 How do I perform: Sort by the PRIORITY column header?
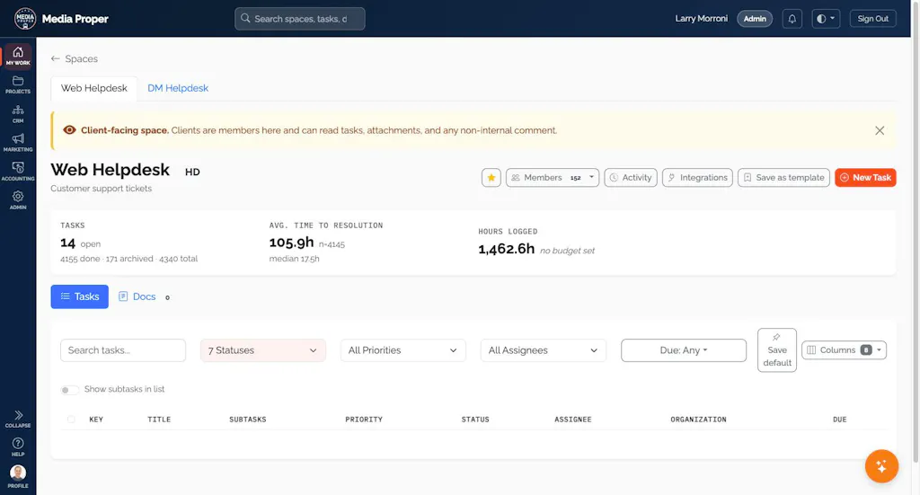tap(364, 420)
